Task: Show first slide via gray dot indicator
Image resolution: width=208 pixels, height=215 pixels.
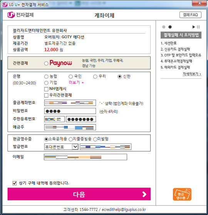Action: (x=164, y=27)
